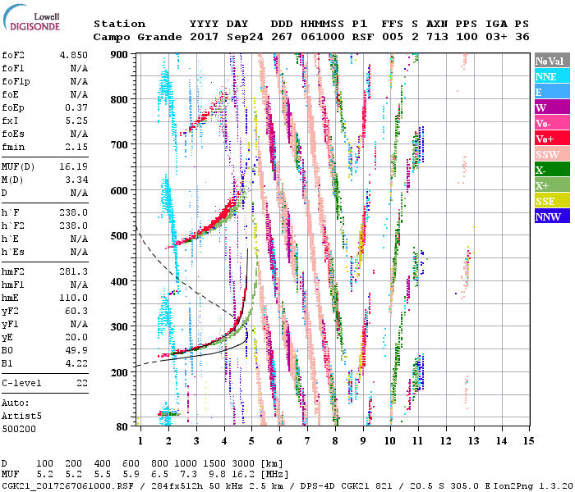Click the date Sep24

[245, 37]
